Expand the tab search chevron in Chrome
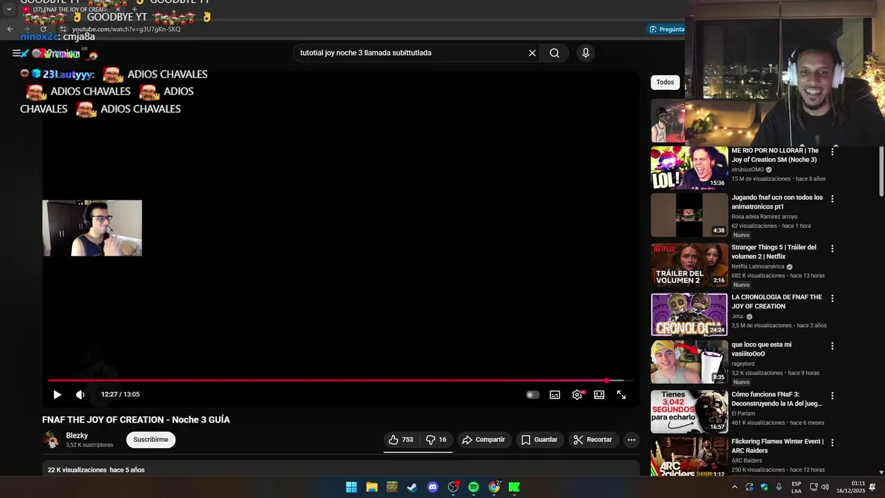885x498 pixels. click(x=9, y=10)
